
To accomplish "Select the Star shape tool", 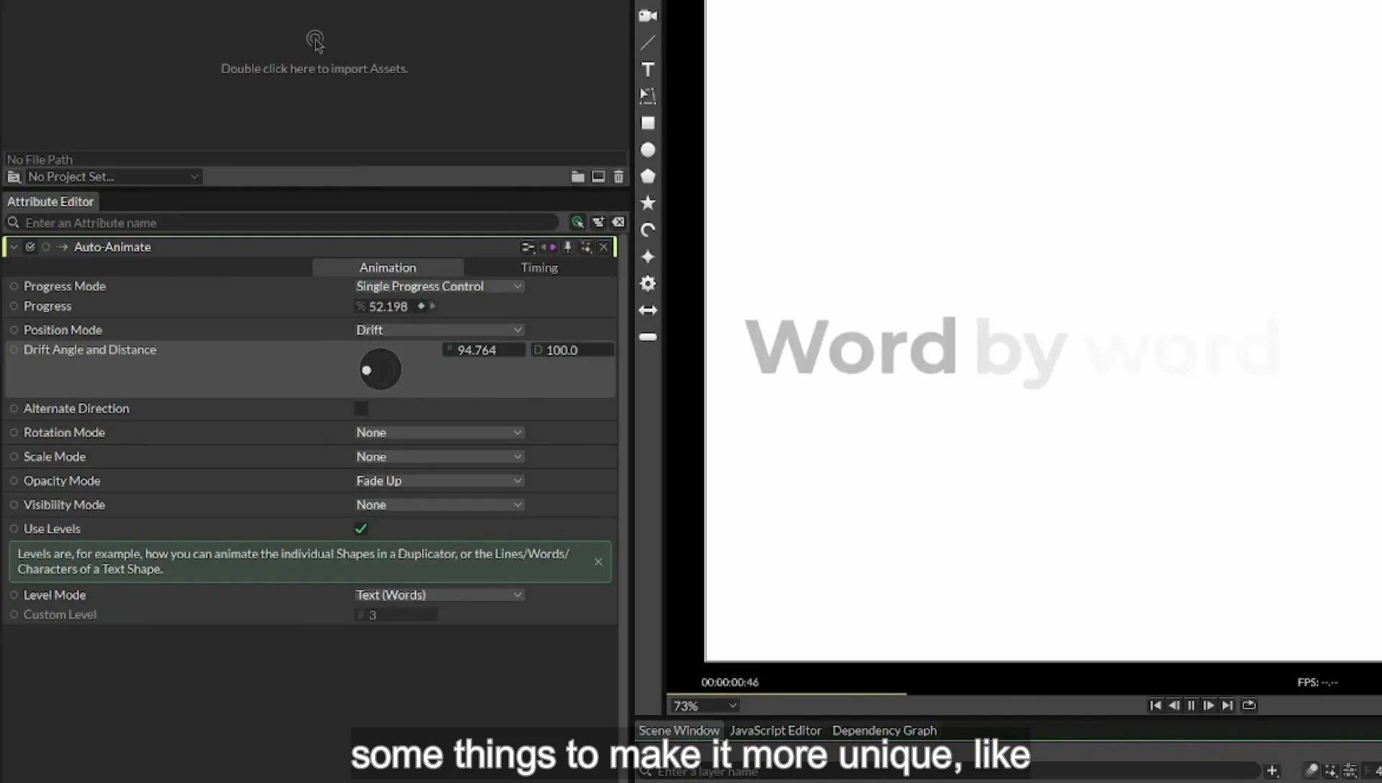I will coord(648,203).
